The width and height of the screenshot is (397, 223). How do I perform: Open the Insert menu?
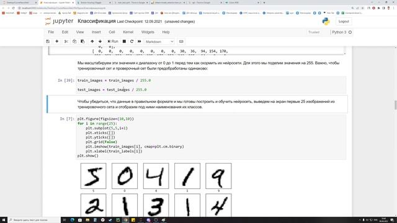96,32
